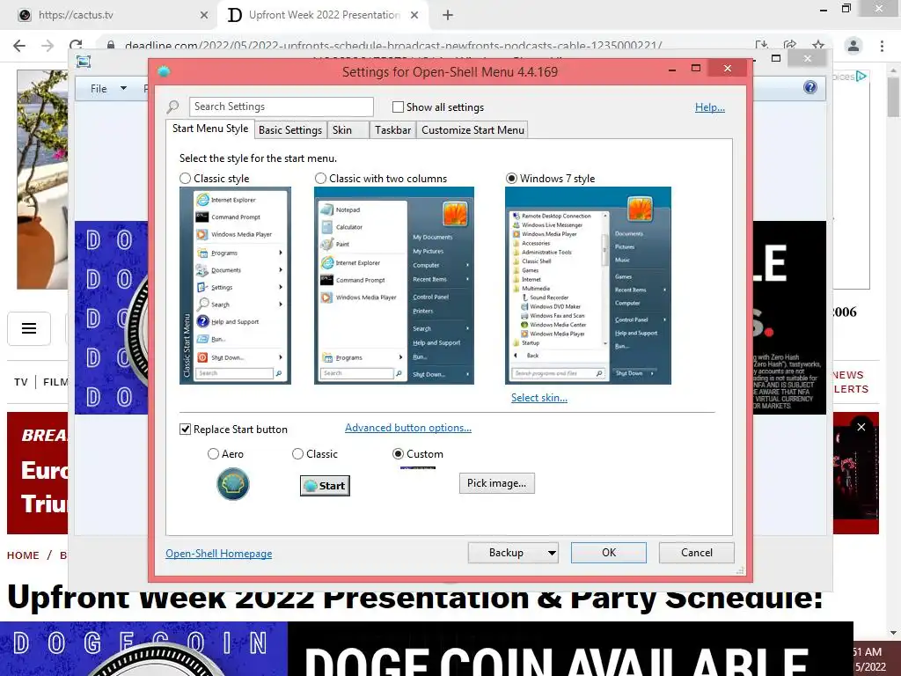Choose the Aero start button option

[x=213, y=454]
